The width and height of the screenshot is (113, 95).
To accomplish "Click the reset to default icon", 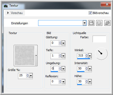I will point(107,23).
